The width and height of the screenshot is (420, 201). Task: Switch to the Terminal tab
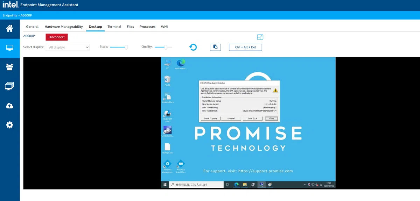[114, 27]
